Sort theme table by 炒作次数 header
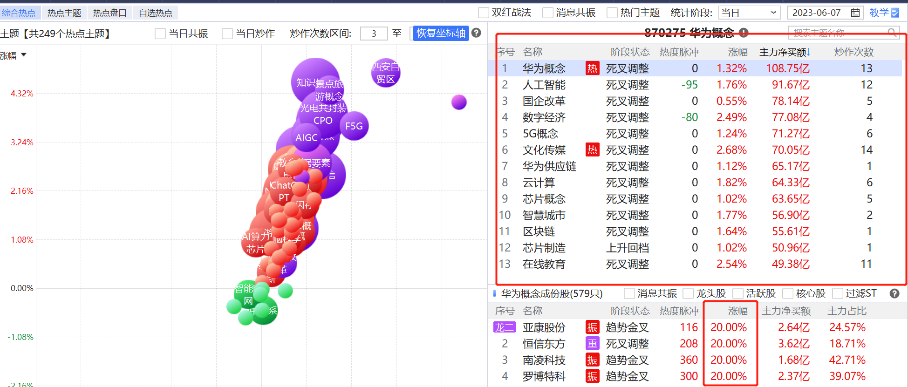Screen dimensions: 908x387 click(x=853, y=52)
